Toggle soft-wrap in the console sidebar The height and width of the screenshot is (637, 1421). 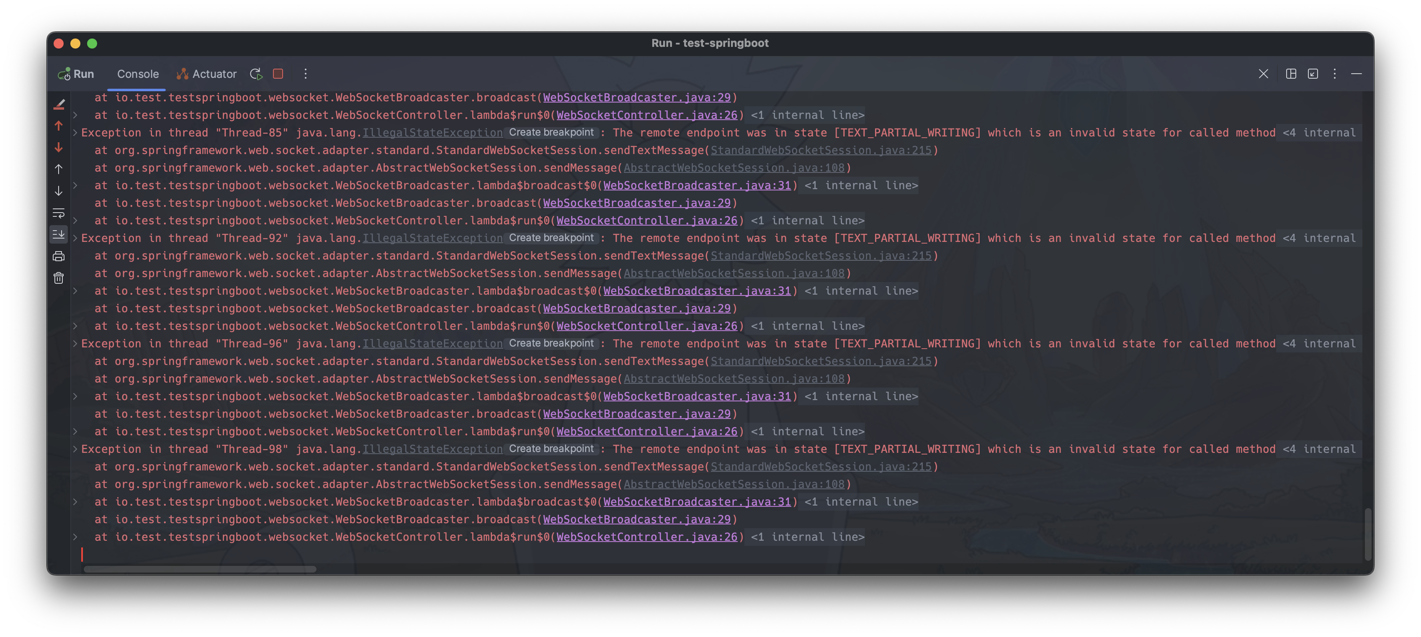click(x=59, y=213)
